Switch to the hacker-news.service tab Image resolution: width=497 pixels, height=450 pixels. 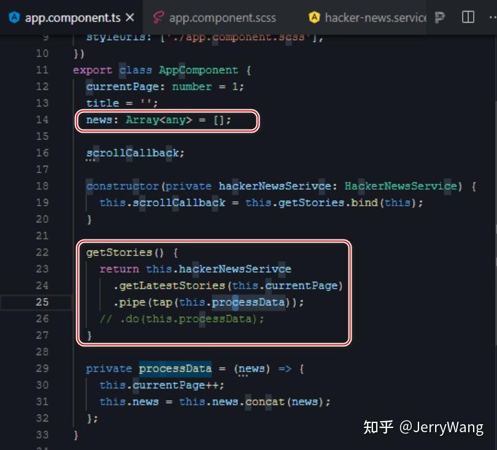(x=374, y=18)
